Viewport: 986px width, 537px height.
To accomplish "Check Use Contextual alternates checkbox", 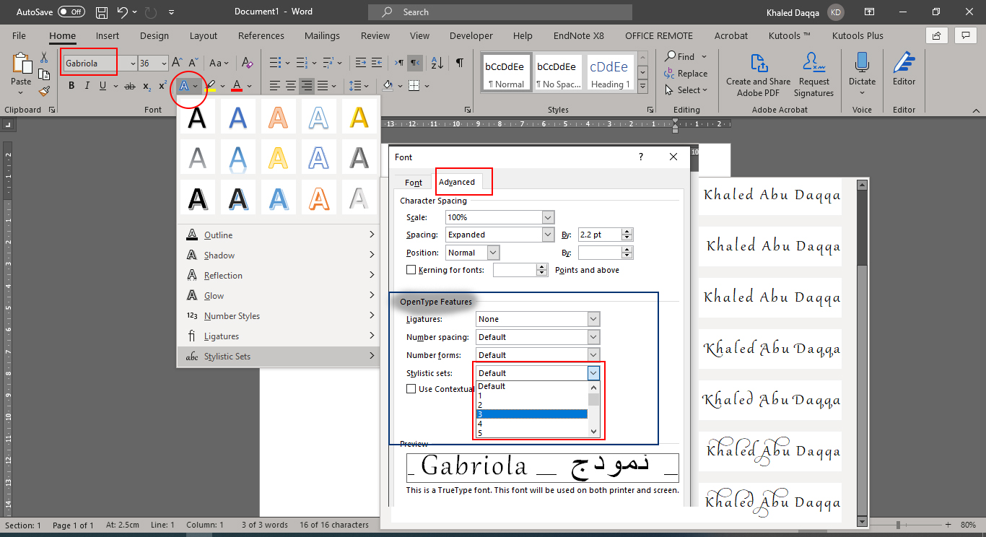I will click(x=411, y=389).
